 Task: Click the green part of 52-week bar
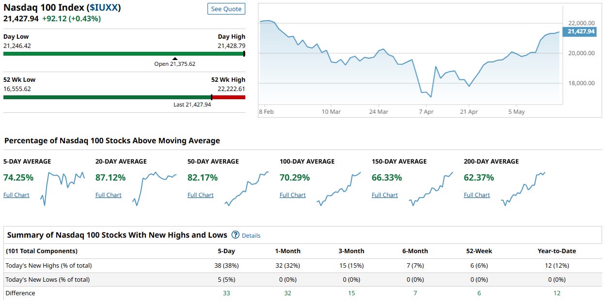(x=107, y=97)
